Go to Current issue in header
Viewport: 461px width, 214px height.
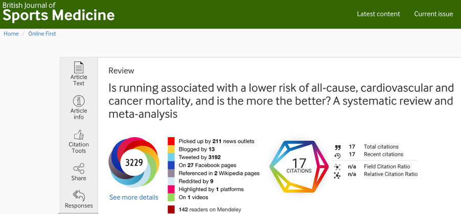433,14
